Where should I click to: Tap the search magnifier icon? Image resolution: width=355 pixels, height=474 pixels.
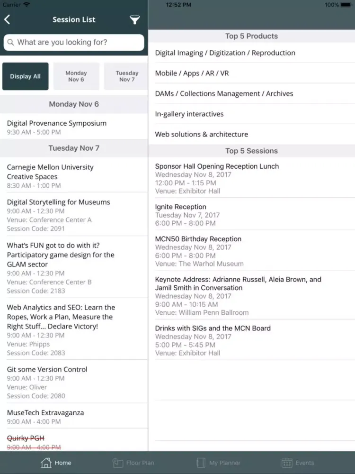10,42
